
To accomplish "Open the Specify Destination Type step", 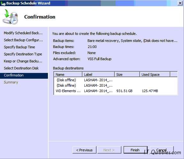I will [x=23, y=54].
